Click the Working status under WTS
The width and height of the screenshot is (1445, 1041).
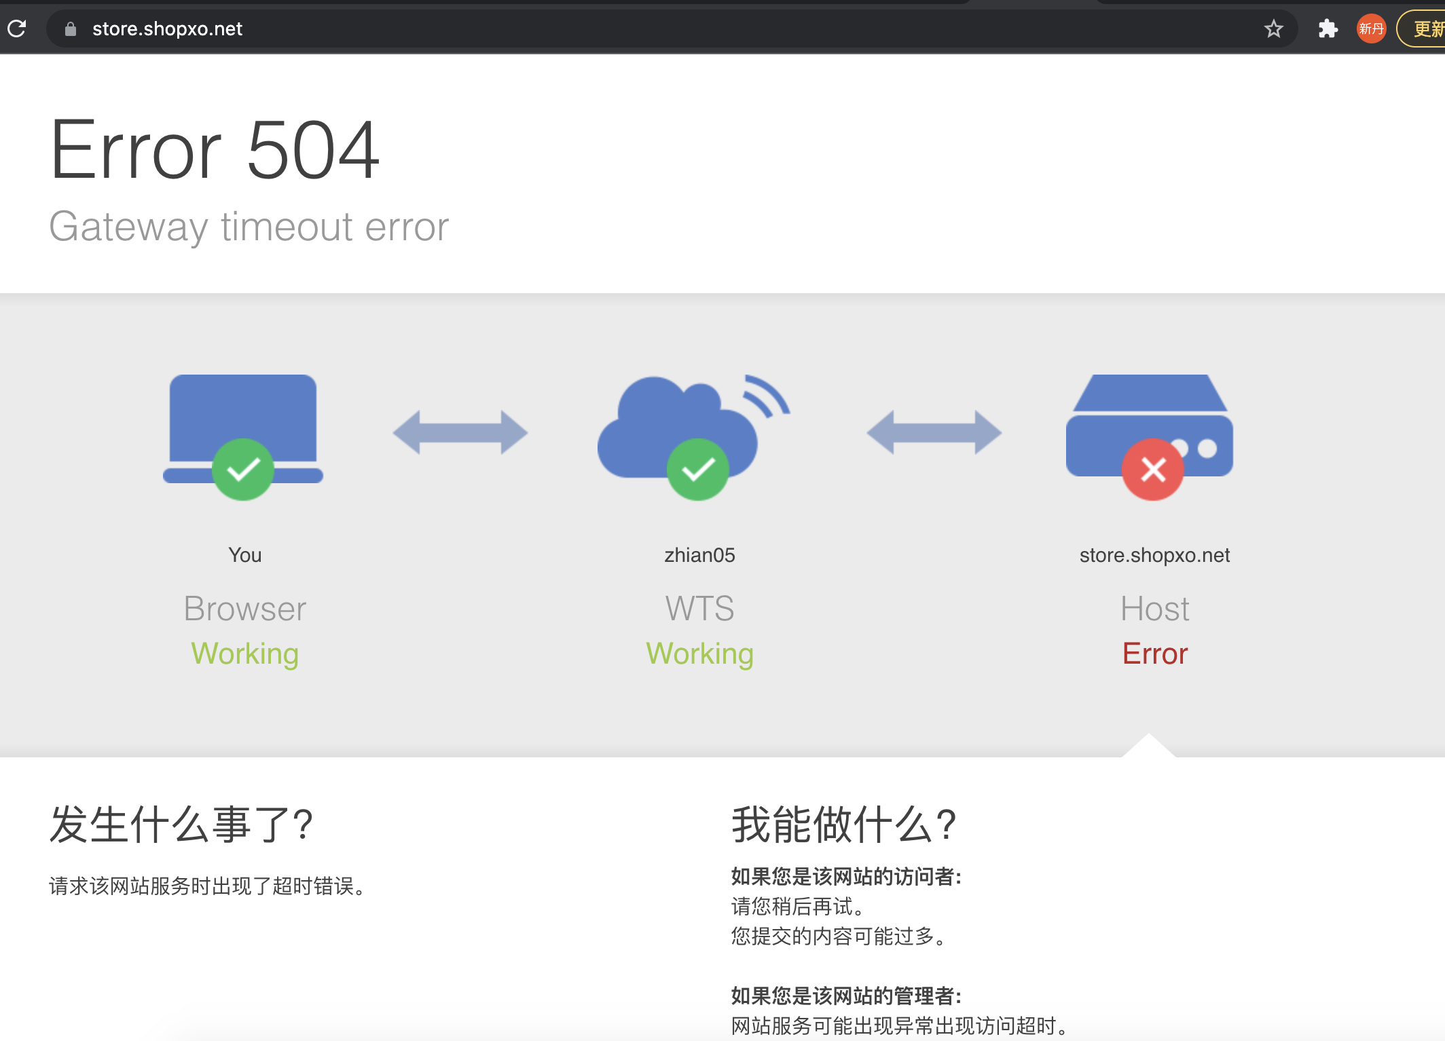coord(699,654)
